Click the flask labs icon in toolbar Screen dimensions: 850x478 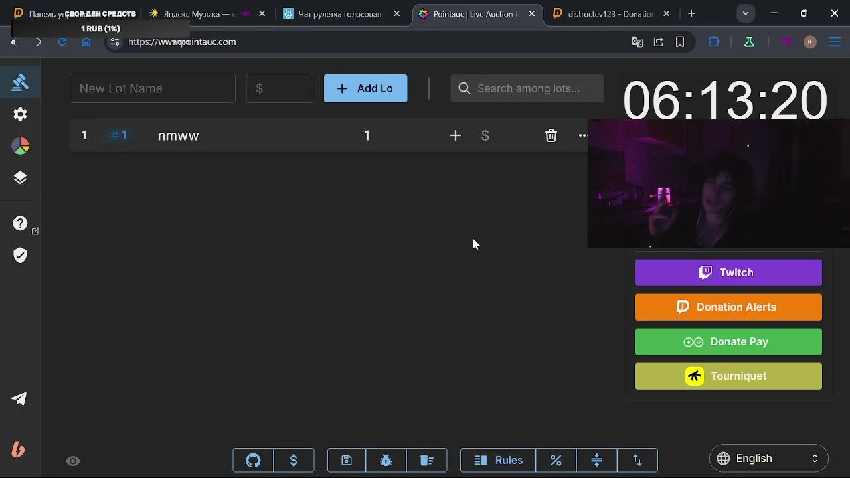click(749, 42)
